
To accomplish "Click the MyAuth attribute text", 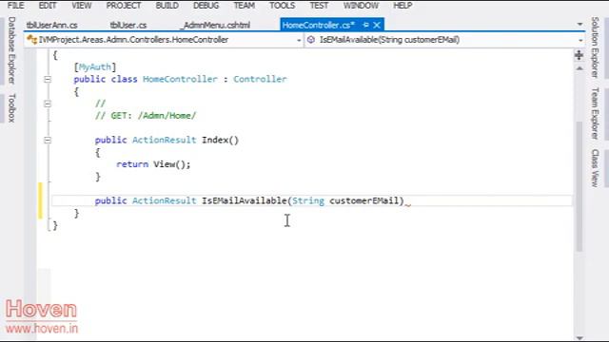I will [95, 67].
